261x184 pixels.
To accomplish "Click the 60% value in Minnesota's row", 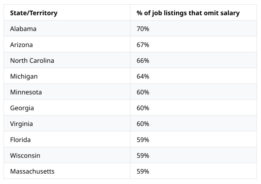I will (143, 92).
